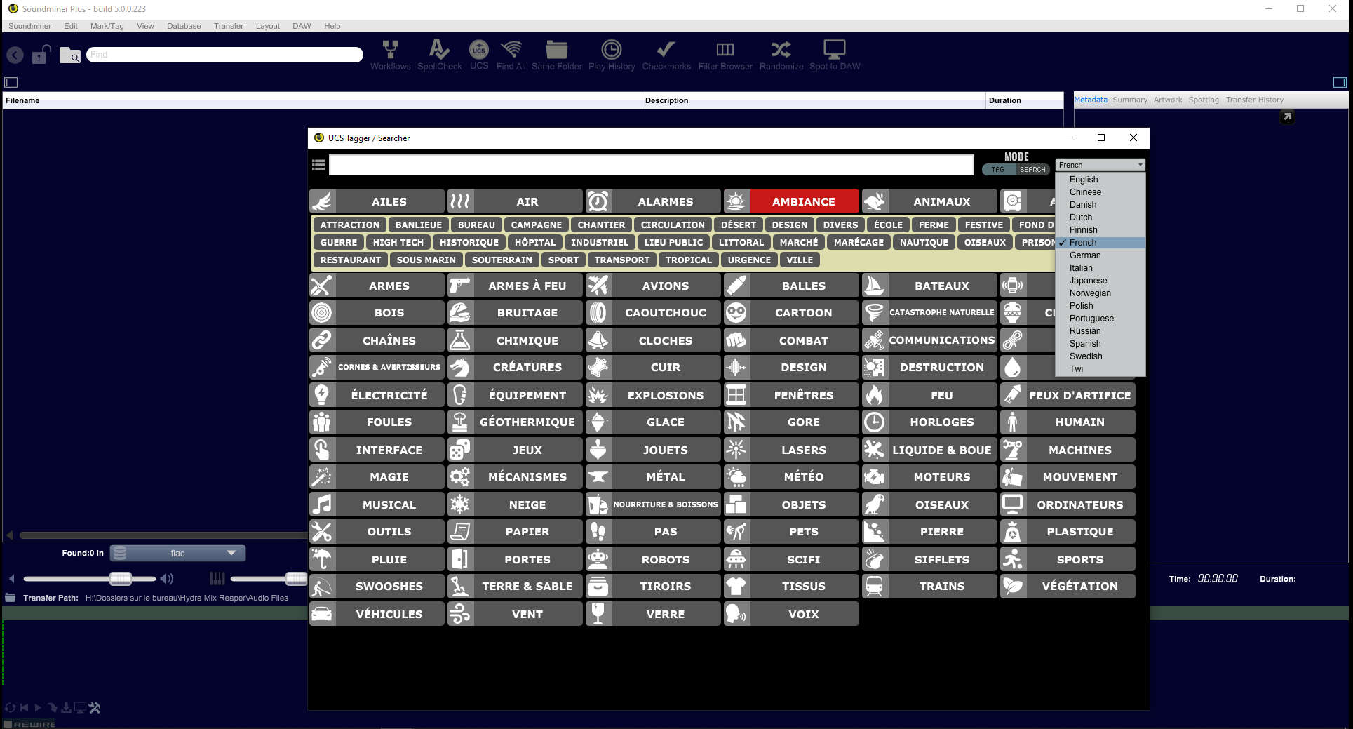
Task: Click the file list horizontal scrollbar
Action: point(163,535)
